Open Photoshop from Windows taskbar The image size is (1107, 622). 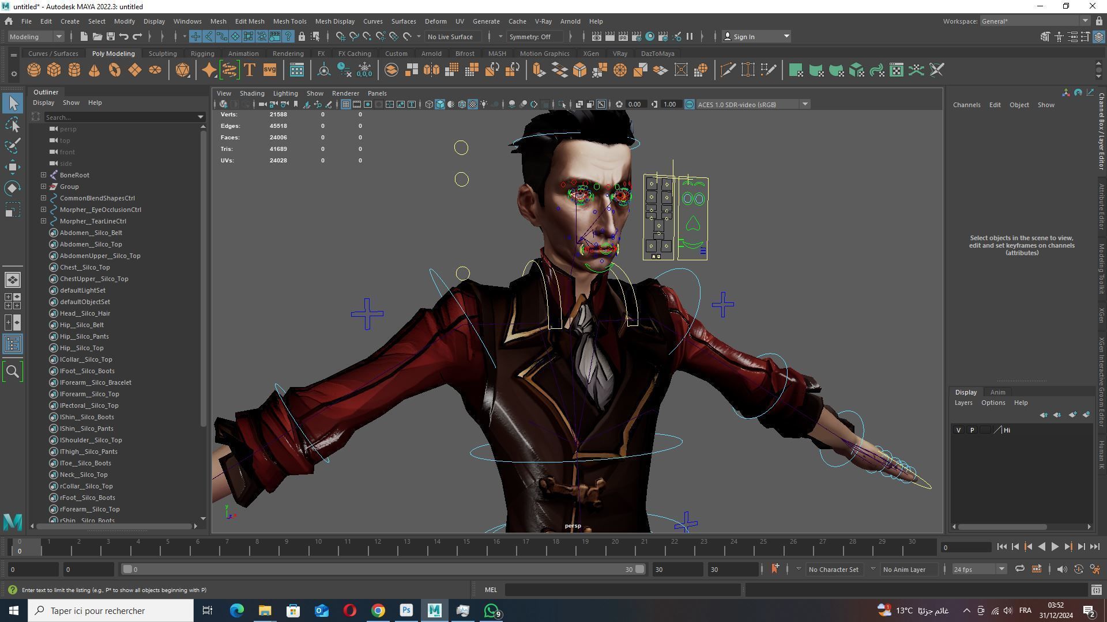point(406,610)
